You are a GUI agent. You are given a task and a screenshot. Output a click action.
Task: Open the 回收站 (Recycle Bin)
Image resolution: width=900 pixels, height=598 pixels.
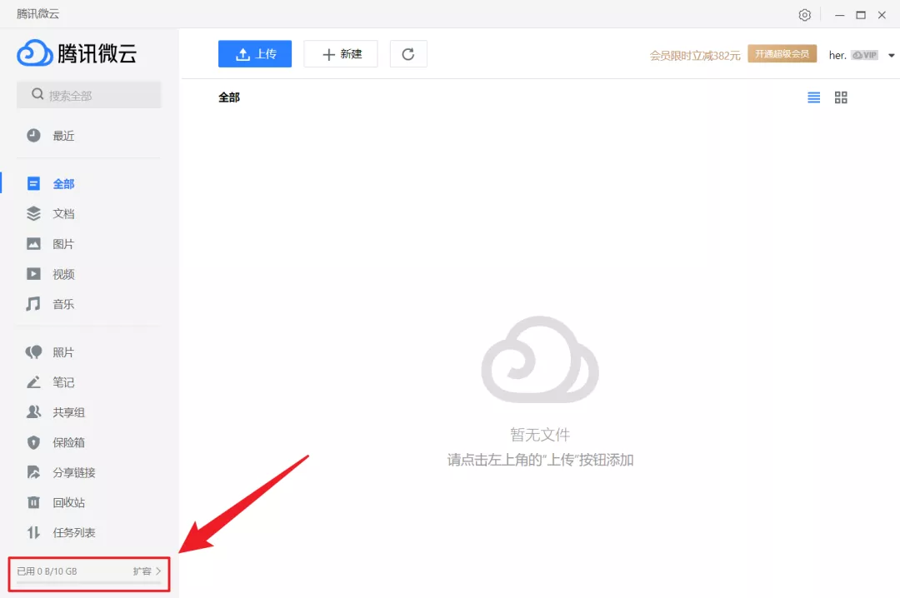pyautogui.click(x=67, y=502)
